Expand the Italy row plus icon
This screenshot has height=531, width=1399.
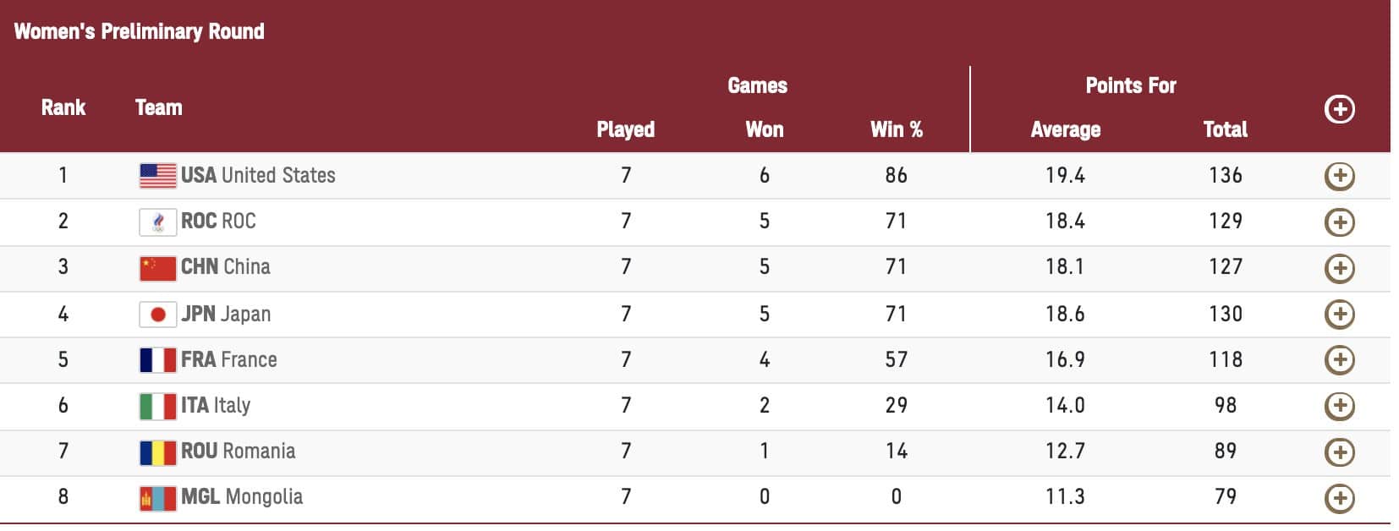pos(1339,406)
